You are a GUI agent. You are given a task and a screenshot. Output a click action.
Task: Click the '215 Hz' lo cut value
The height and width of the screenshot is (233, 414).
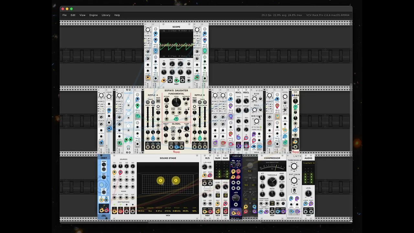168,211
